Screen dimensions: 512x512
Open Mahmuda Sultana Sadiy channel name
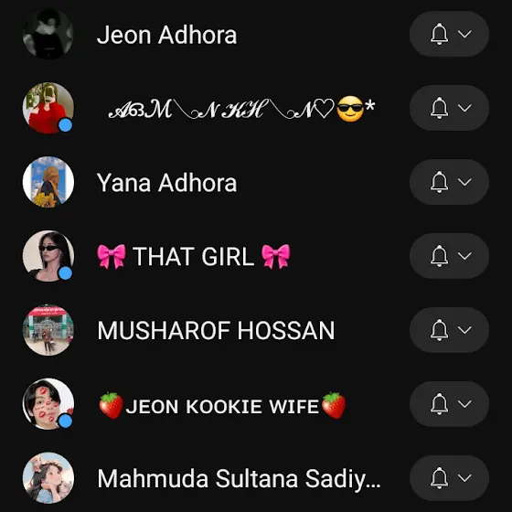pyautogui.click(x=239, y=479)
